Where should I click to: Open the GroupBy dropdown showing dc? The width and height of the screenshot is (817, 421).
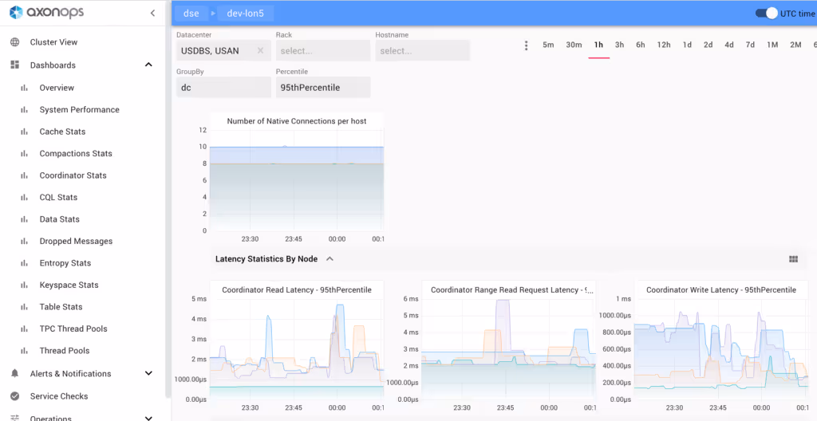[x=224, y=88]
